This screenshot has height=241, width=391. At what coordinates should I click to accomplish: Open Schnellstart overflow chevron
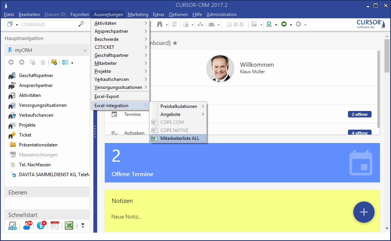click(x=82, y=225)
